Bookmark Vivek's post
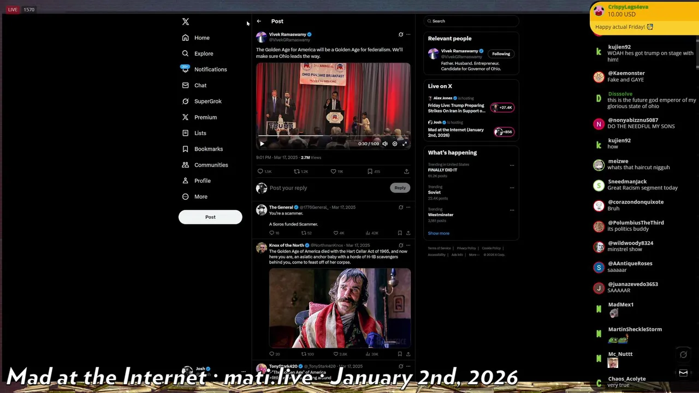This screenshot has width=699, height=393. click(370, 171)
